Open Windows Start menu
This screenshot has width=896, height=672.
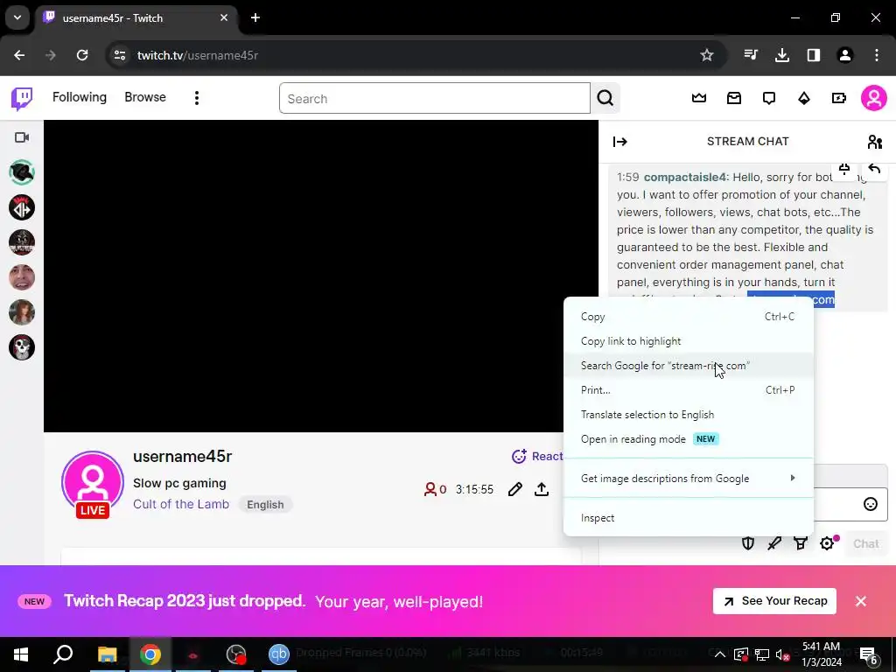pyautogui.click(x=21, y=654)
